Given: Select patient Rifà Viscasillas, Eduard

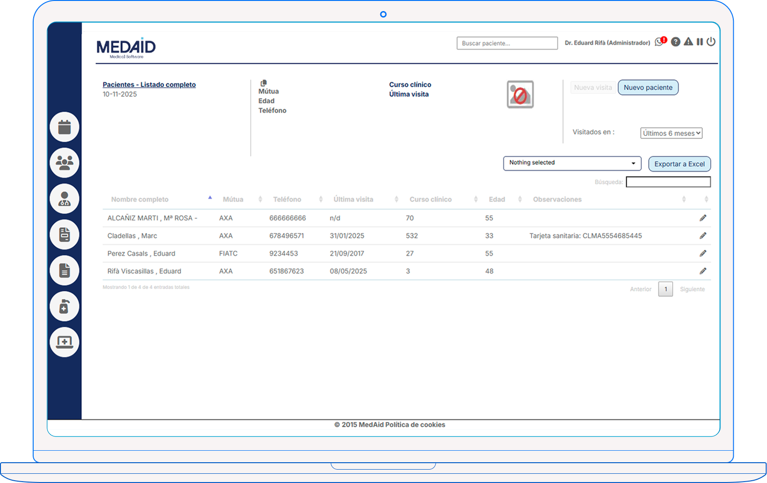Looking at the screenshot, I should tap(144, 271).
